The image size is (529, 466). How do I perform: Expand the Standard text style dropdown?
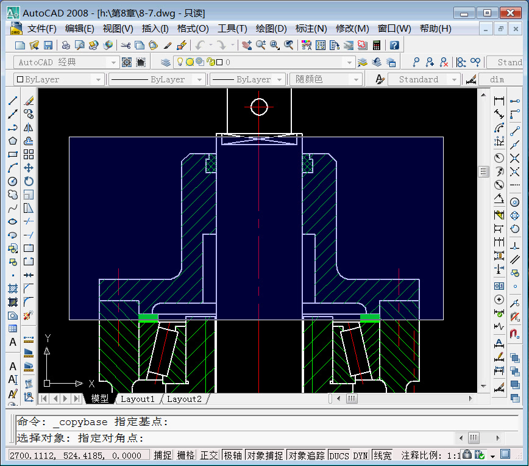(455, 79)
